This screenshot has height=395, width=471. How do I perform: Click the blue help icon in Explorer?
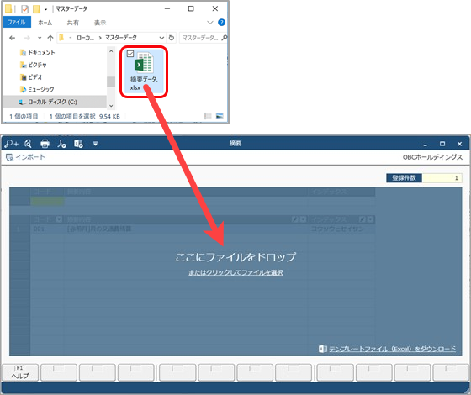221,23
